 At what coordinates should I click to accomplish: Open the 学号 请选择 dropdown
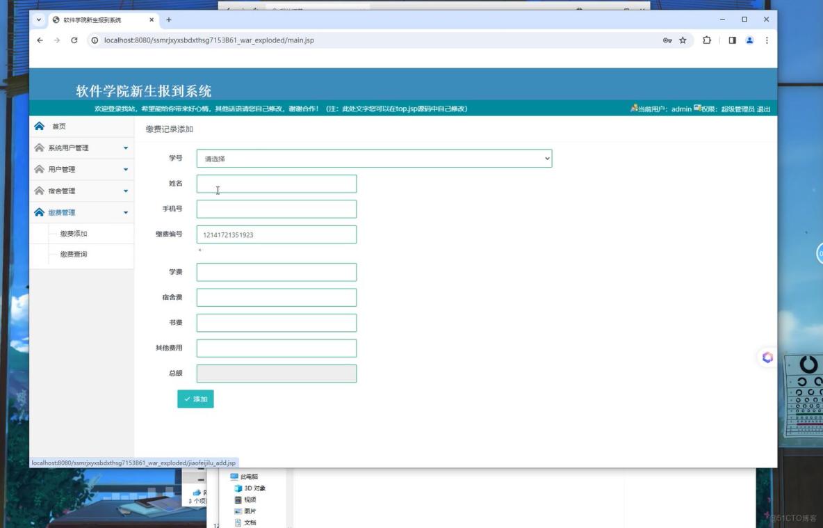coord(373,158)
